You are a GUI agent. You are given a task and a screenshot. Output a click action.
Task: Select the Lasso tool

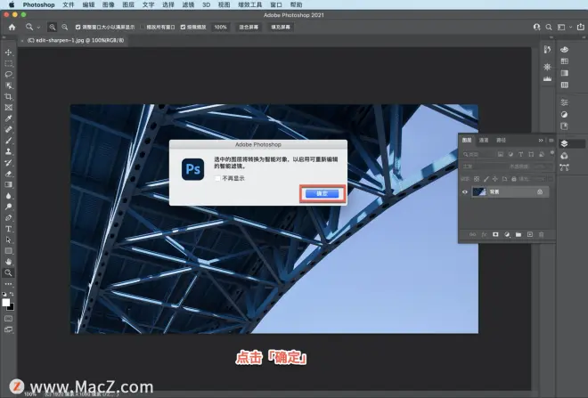[8, 75]
